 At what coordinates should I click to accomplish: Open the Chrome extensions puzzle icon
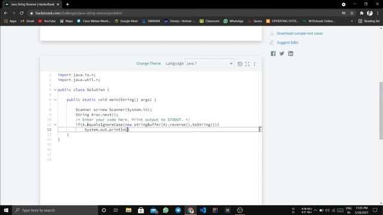[x=361, y=13]
